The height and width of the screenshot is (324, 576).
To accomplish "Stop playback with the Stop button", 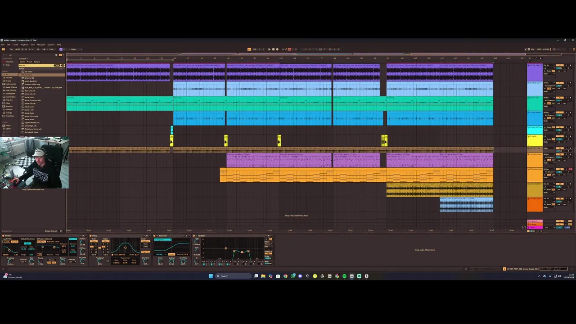I will pyautogui.click(x=273, y=49).
